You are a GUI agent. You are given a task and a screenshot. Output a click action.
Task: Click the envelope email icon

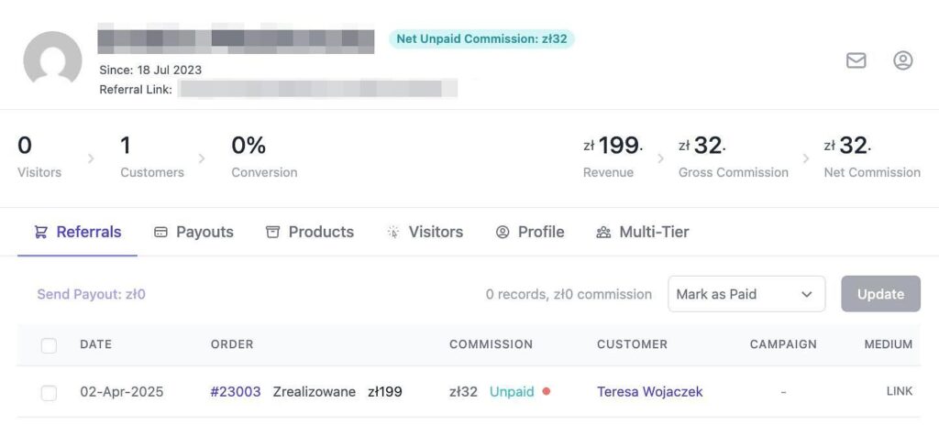(856, 60)
